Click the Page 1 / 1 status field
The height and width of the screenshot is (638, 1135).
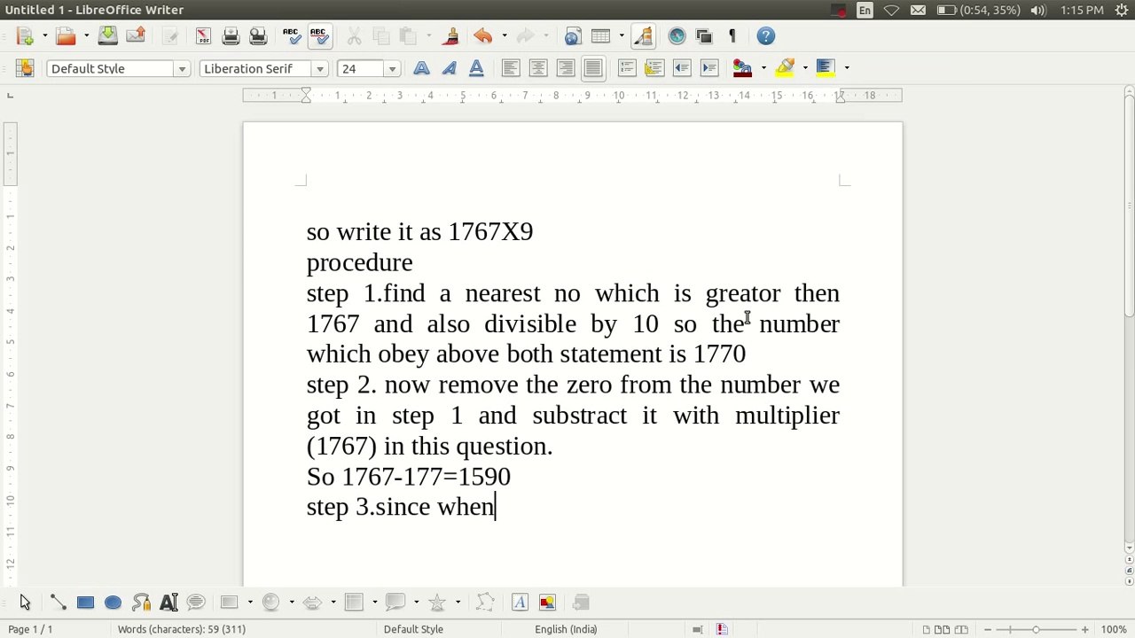point(30,629)
